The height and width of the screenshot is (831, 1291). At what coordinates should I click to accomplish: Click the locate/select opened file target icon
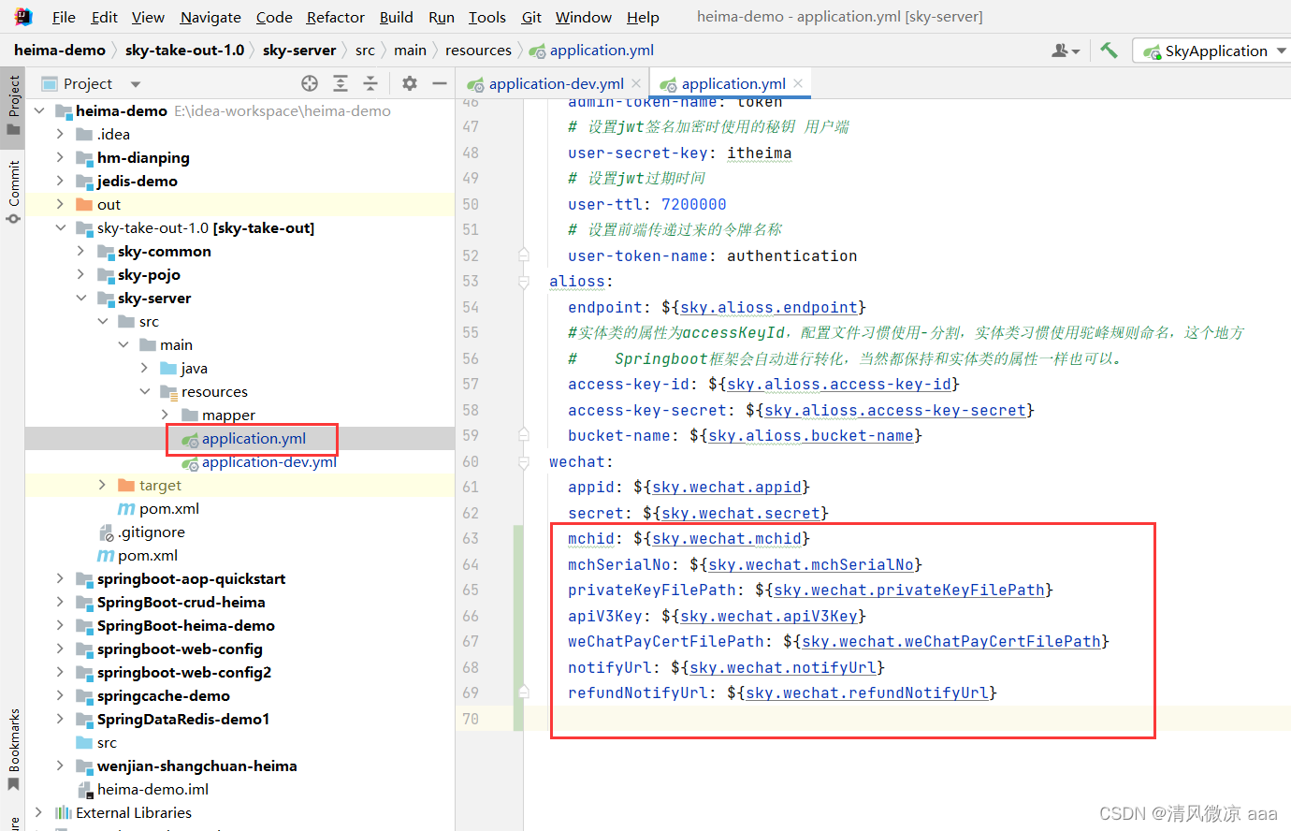pyautogui.click(x=310, y=83)
